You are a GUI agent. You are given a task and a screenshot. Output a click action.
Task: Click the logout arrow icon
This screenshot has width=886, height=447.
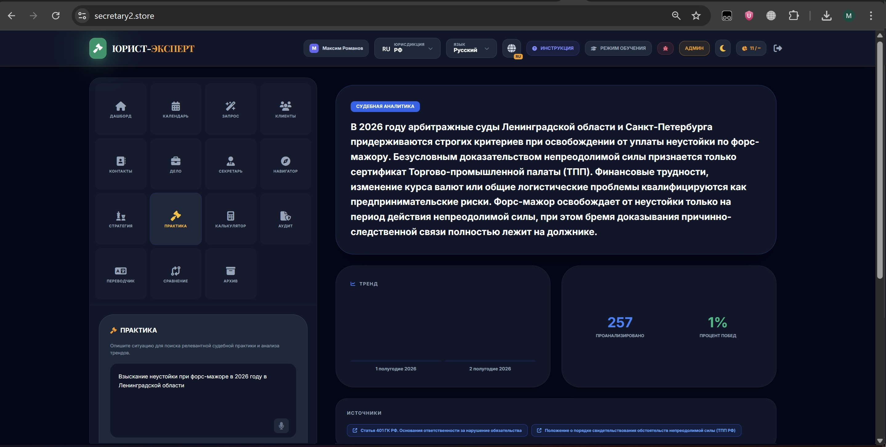click(777, 48)
